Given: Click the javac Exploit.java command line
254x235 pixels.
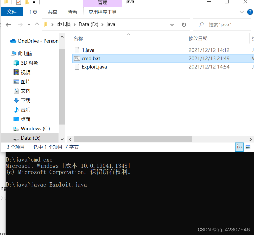Looking at the screenshot, I should [x=46, y=185].
